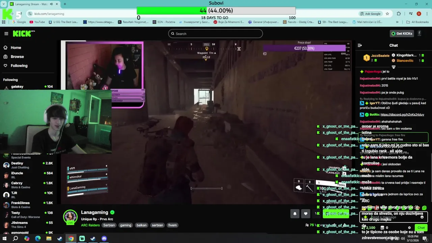
Task: Mute the Lanagaming Stream tab audio
Action: click(51, 4)
